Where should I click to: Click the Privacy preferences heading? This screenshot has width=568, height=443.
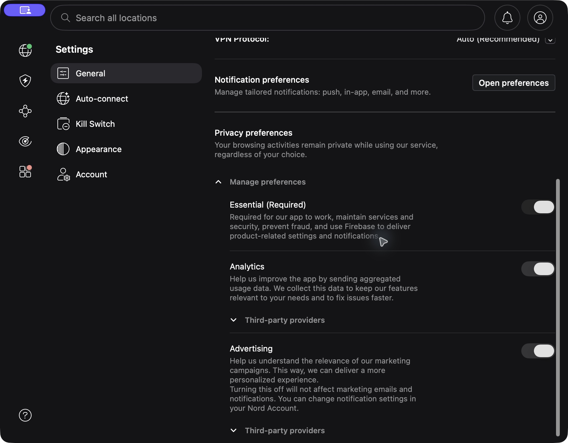click(253, 133)
